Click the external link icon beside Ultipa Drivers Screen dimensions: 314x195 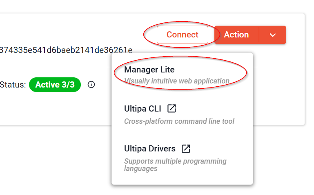(x=186, y=148)
